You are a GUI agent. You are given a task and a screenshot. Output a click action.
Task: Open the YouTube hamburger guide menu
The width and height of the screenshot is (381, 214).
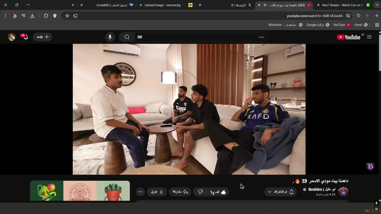tap(369, 37)
